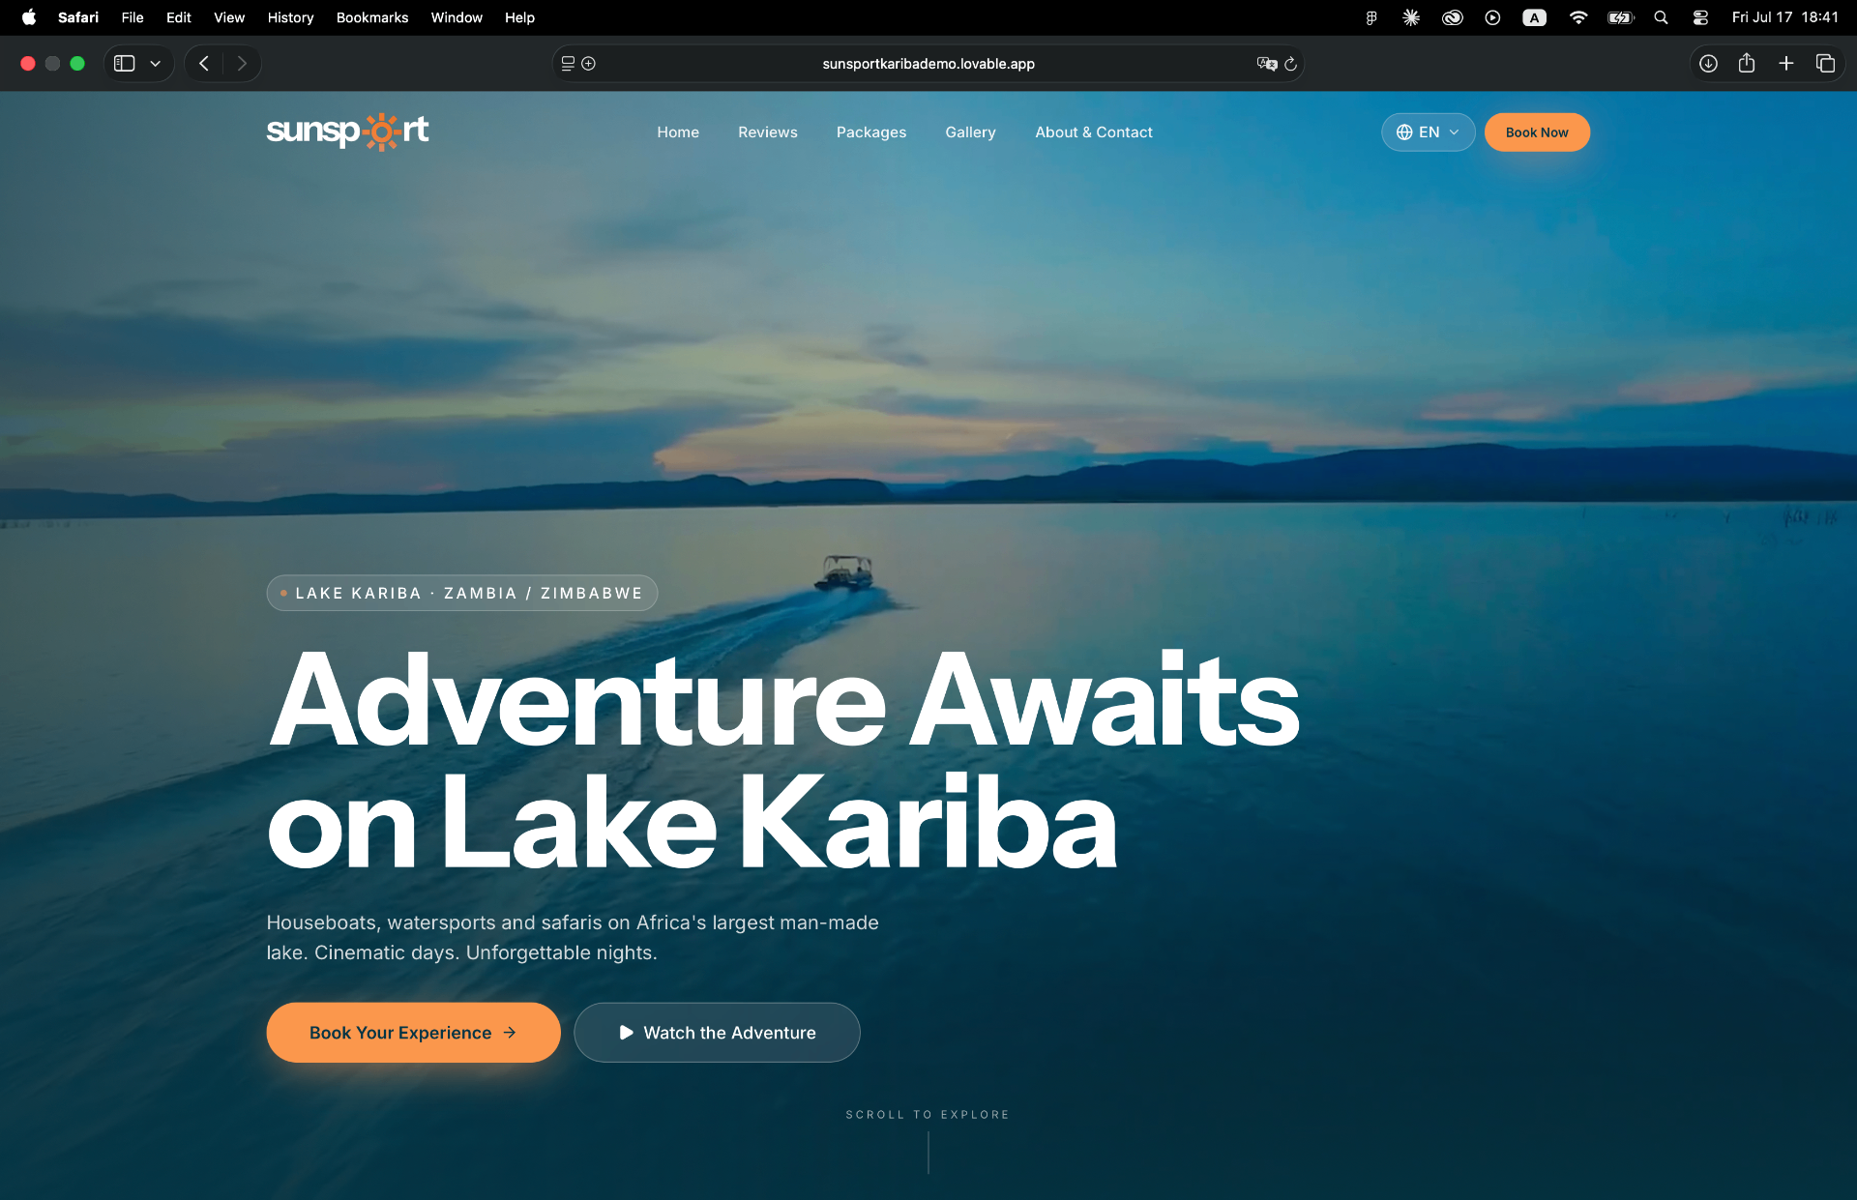Click the Book Now button

[x=1537, y=132]
